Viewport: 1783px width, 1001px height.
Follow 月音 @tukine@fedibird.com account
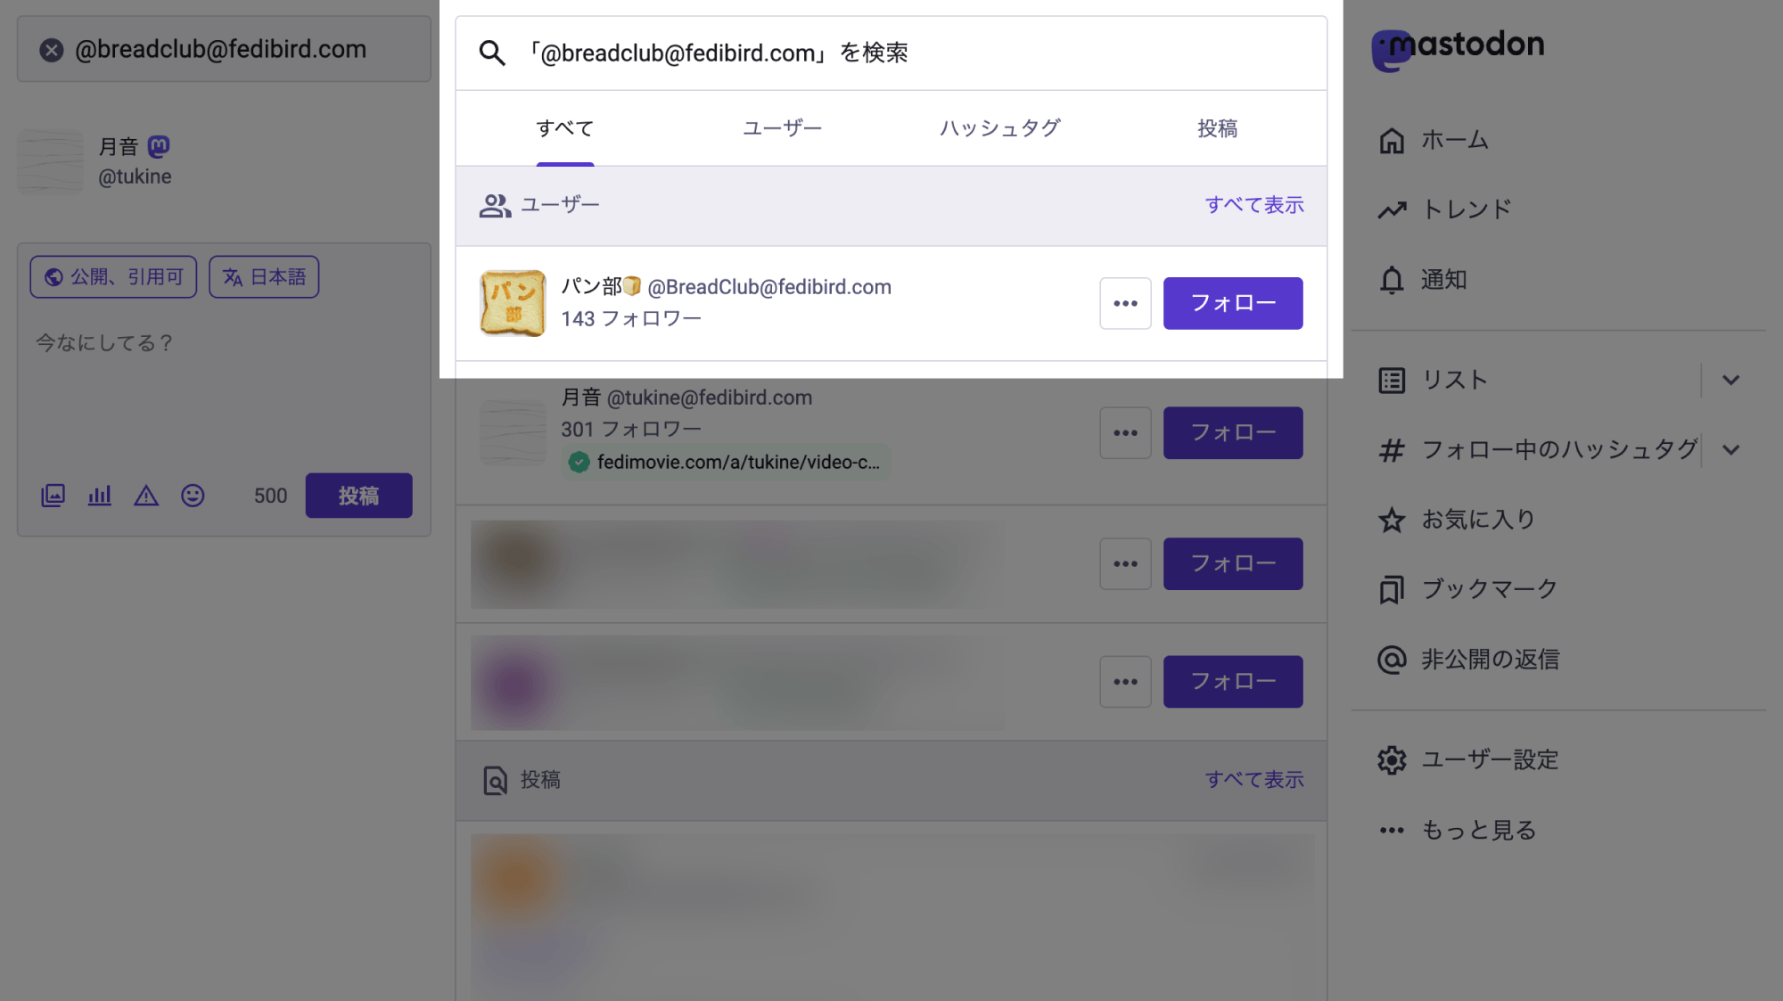point(1233,433)
